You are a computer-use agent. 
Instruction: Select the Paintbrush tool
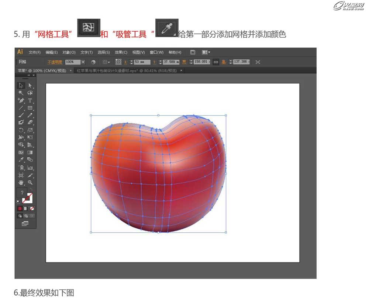pos(21,115)
